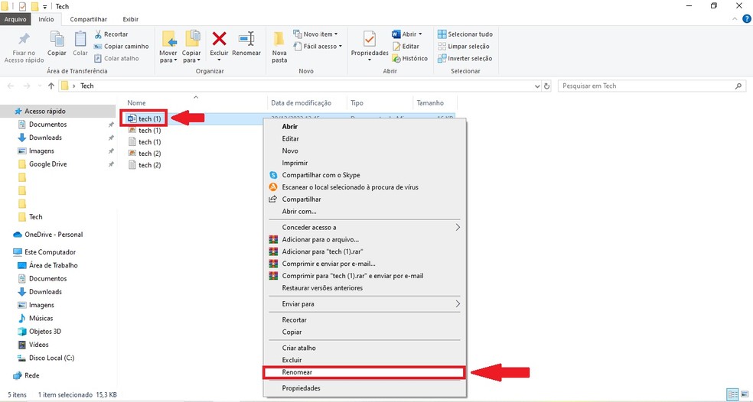Screen dimensions: 753x402
Task: Click the Propriedades ribbon icon
Action: [370, 39]
